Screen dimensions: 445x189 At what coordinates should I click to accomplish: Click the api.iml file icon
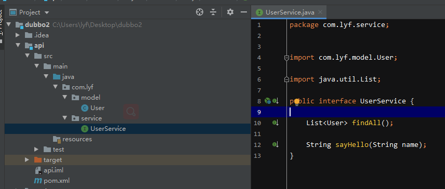click(x=38, y=170)
